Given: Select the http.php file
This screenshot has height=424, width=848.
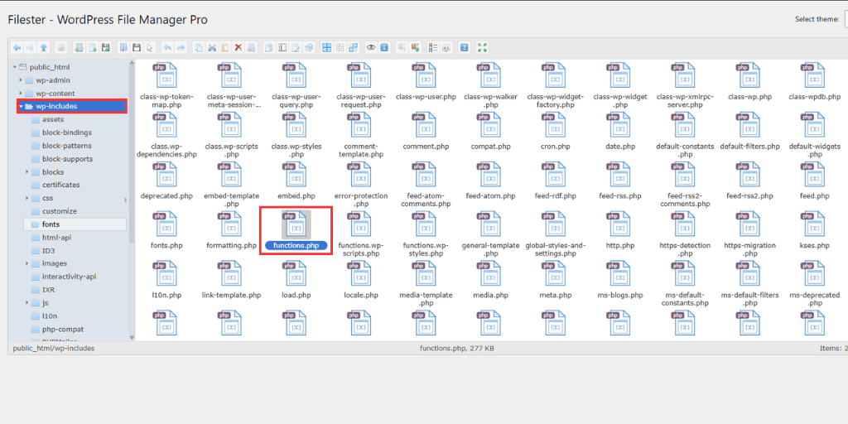Looking at the screenshot, I should click(x=620, y=230).
